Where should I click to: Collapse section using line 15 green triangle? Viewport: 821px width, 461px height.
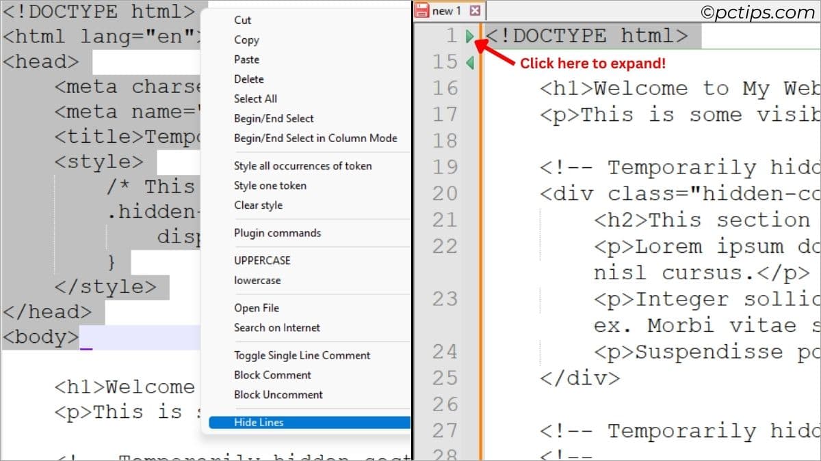pyautogui.click(x=471, y=61)
